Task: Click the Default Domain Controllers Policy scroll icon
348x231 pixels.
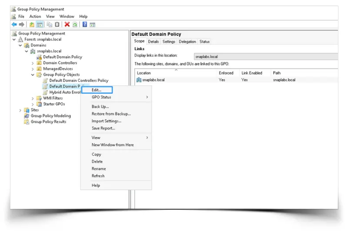Action: tap(45, 81)
